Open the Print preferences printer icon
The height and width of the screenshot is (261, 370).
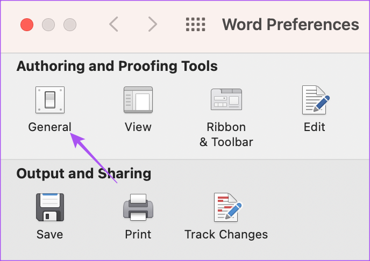[x=138, y=207]
